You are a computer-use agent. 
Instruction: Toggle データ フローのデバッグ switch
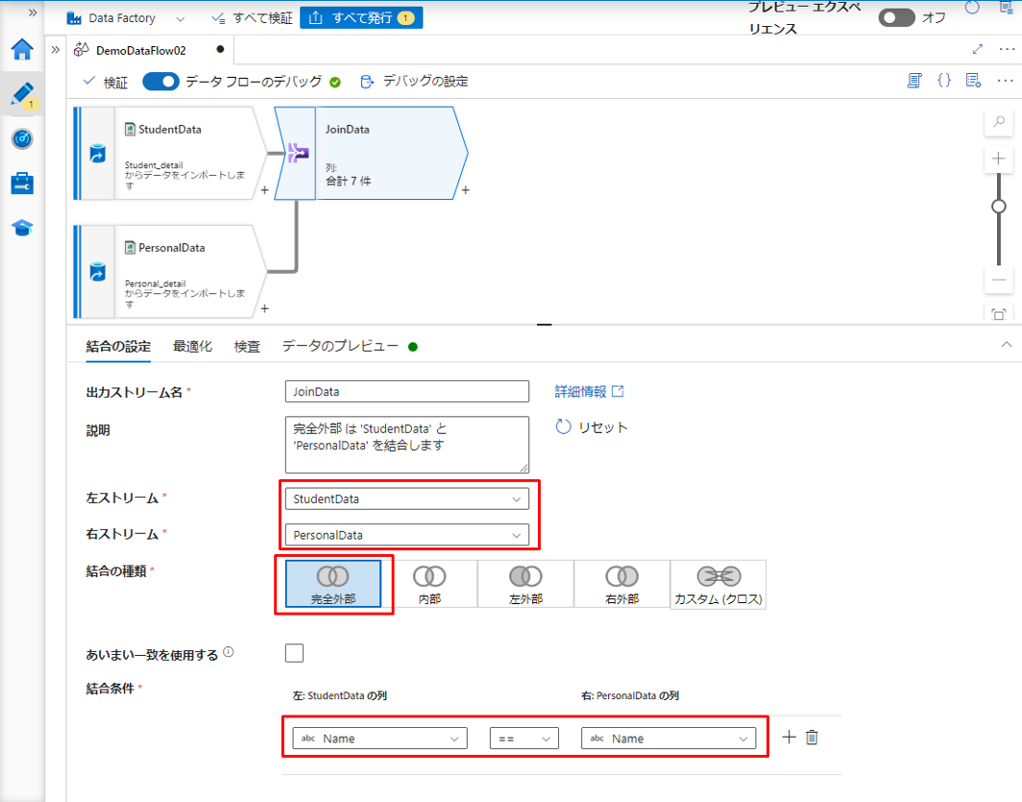click(161, 82)
